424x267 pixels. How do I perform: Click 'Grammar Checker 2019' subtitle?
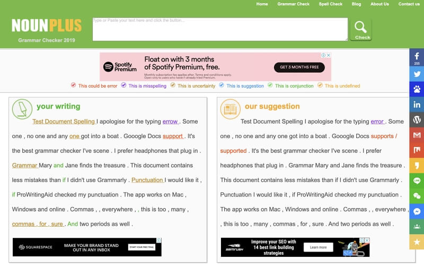click(47, 40)
